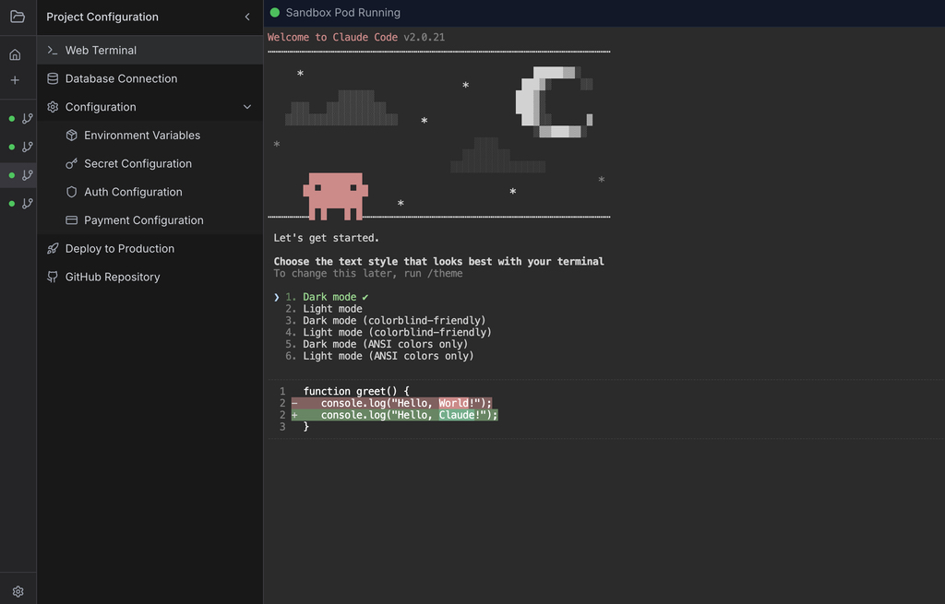Click the added Hello, Claude! diff line
Image resolution: width=945 pixels, height=604 pixels.
[x=395, y=415]
